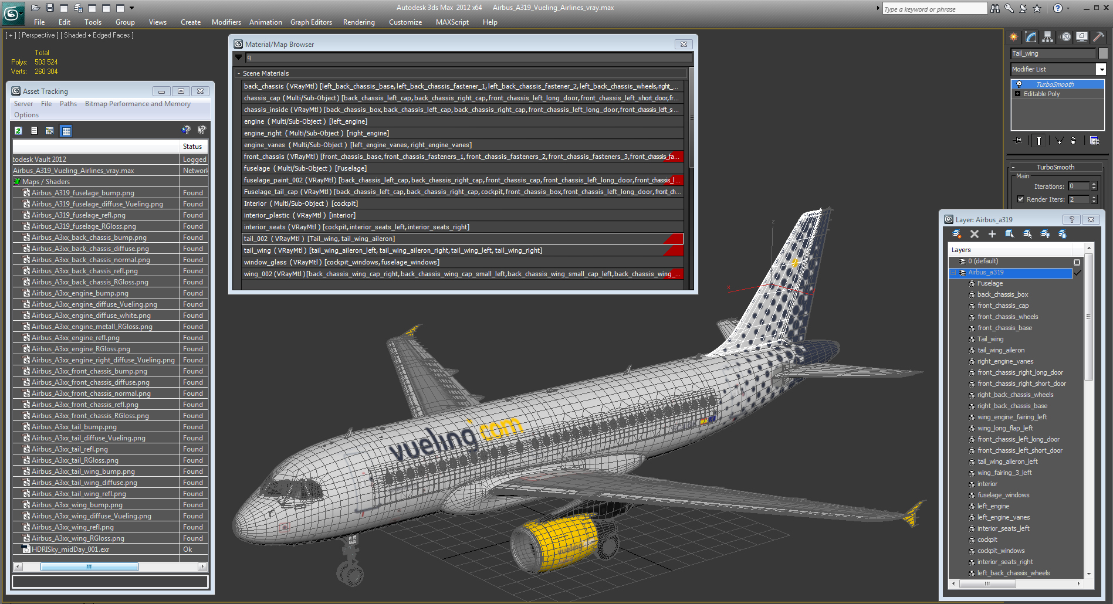
Task: Click binoculars search icon in title bar
Action: click(995, 8)
